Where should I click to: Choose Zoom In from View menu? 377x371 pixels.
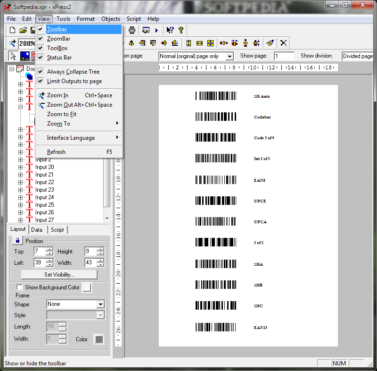[x=79, y=95]
